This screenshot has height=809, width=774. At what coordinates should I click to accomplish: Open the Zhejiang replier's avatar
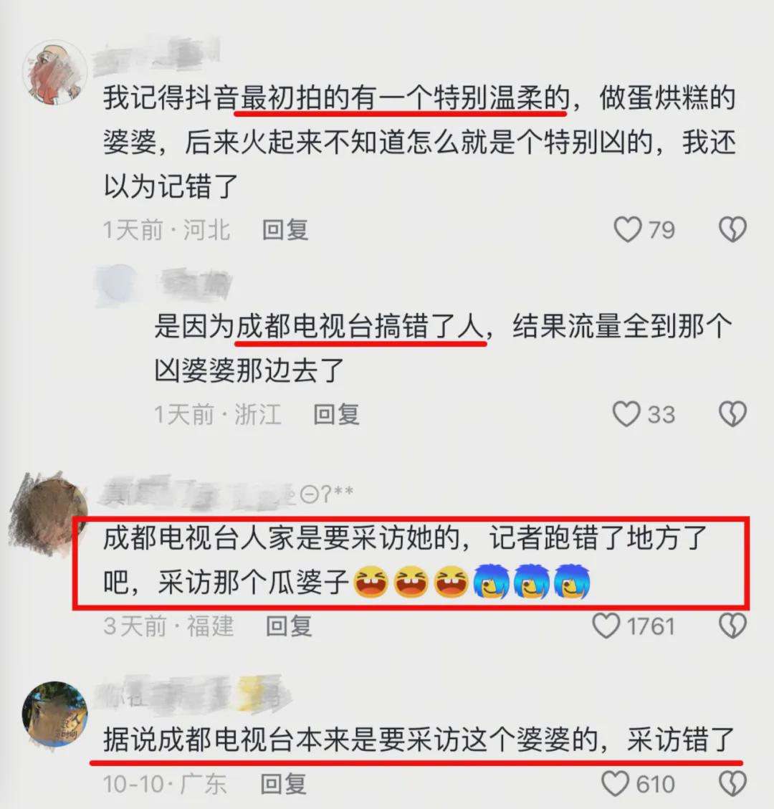click(120, 285)
